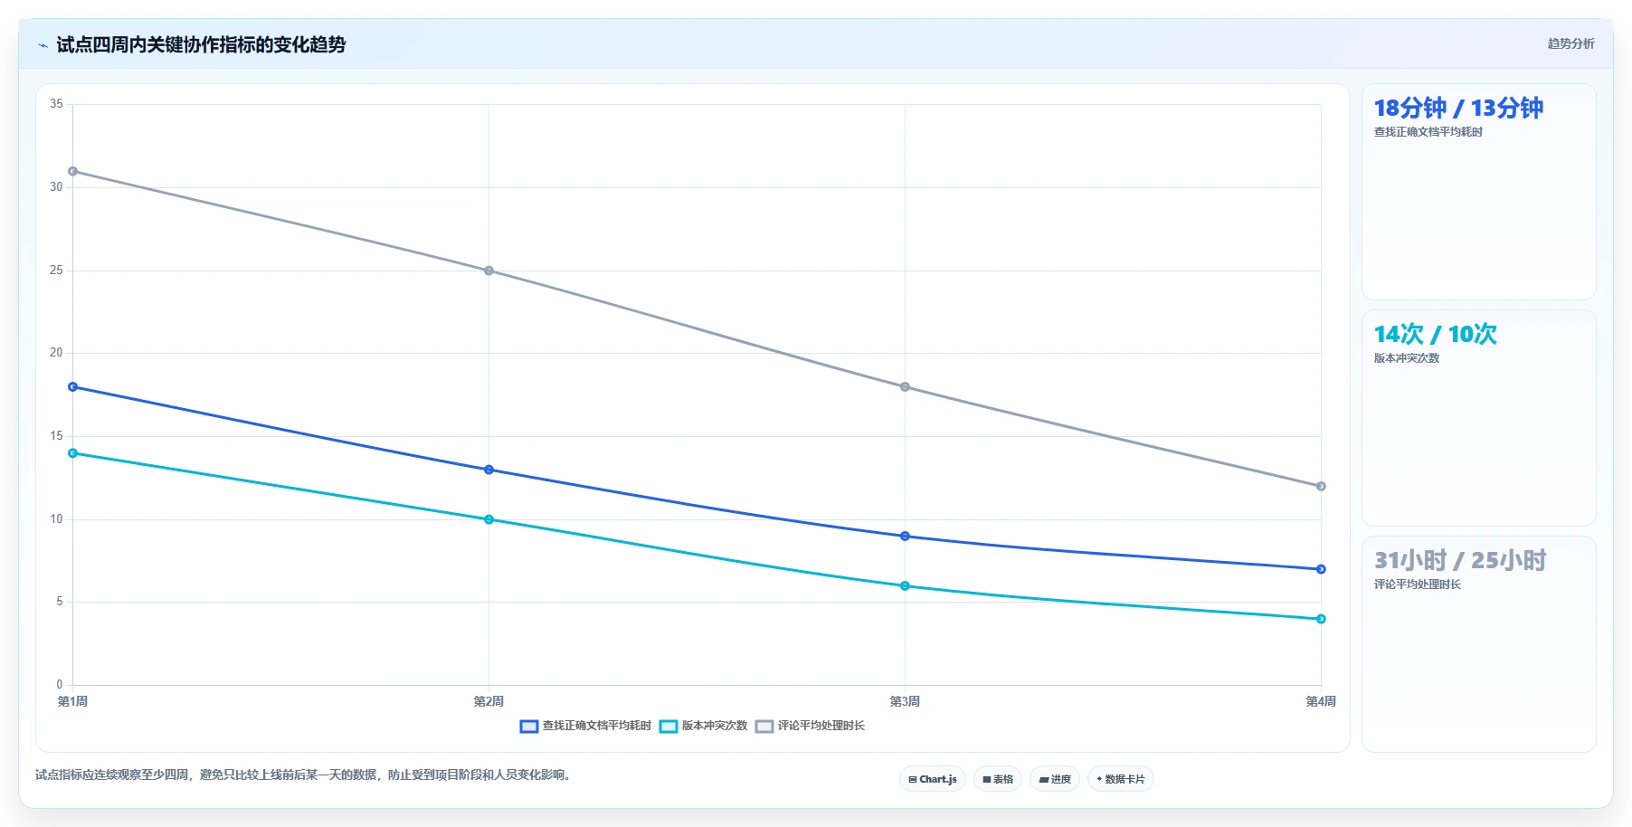Click the 数据卡片 chip
Screen dimensions: 1632x827
pos(1121,779)
